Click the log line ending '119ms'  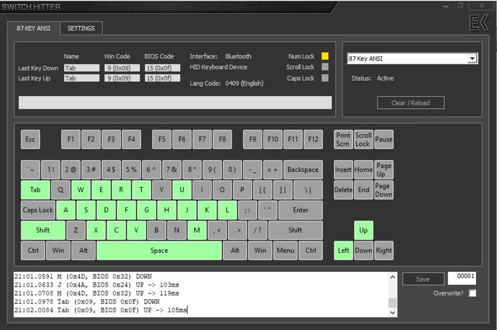click(x=97, y=293)
